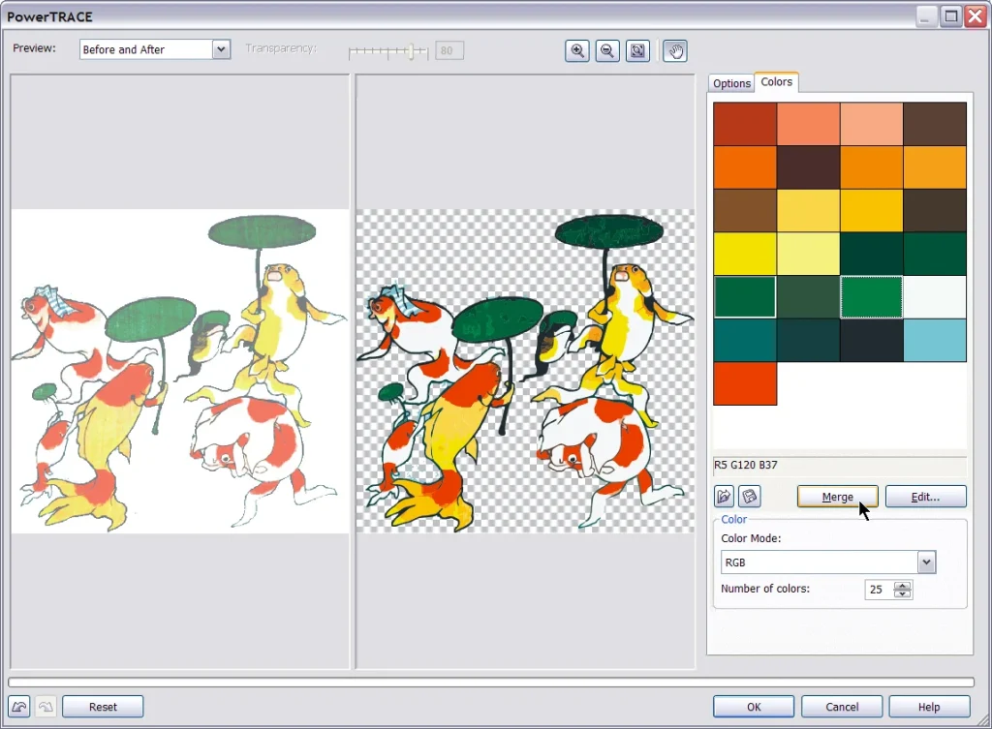Click the Merge button

836,496
